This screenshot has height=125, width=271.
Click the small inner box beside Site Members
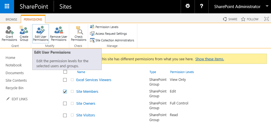72,91
